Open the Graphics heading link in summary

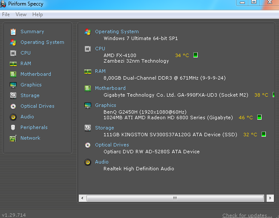[x=106, y=105]
